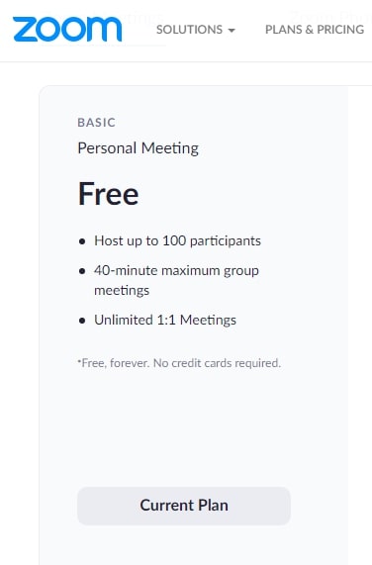The height and width of the screenshot is (565, 372).
Task: Go to PLANS & PRICING
Action: pyautogui.click(x=315, y=30)
